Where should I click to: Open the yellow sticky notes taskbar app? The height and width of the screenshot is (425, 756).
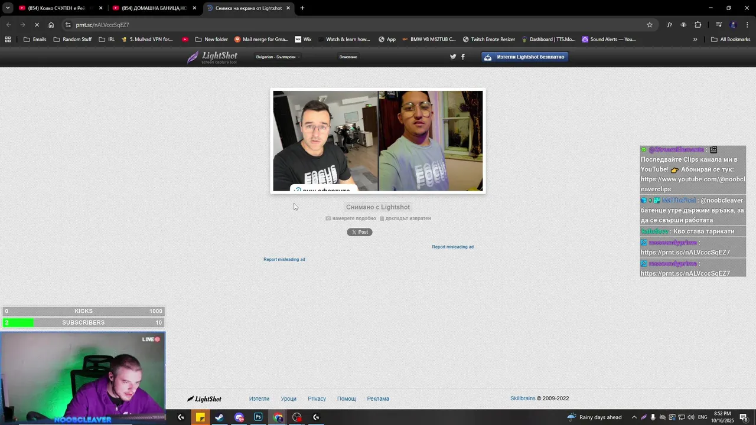pos(200,417)
